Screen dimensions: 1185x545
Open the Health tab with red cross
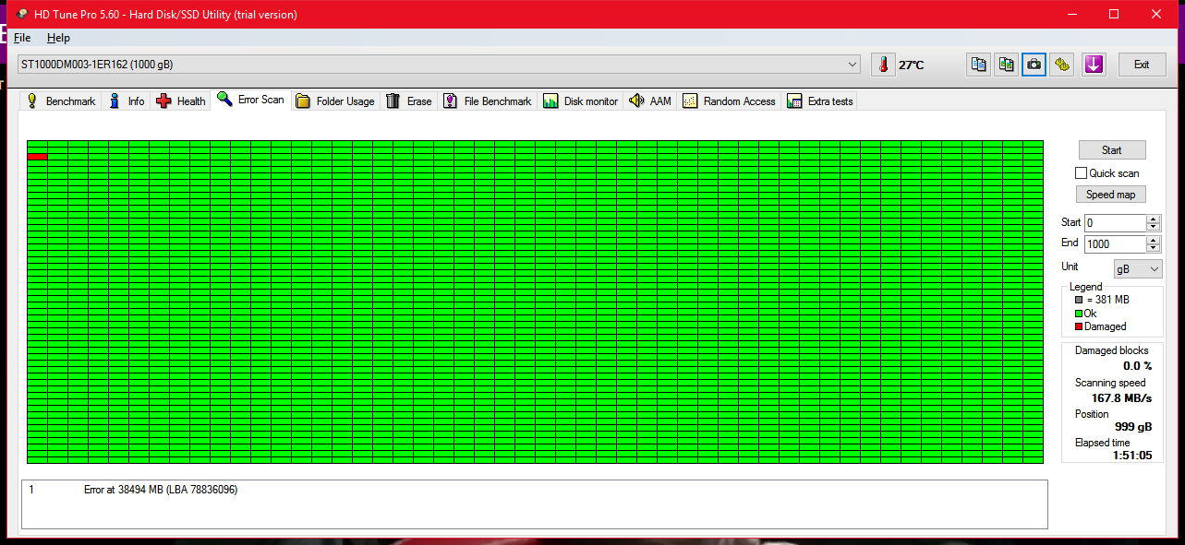click(x=181, y=101)
